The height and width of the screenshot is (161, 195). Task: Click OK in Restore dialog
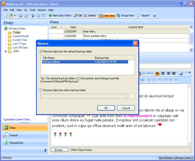coord(106,108)
